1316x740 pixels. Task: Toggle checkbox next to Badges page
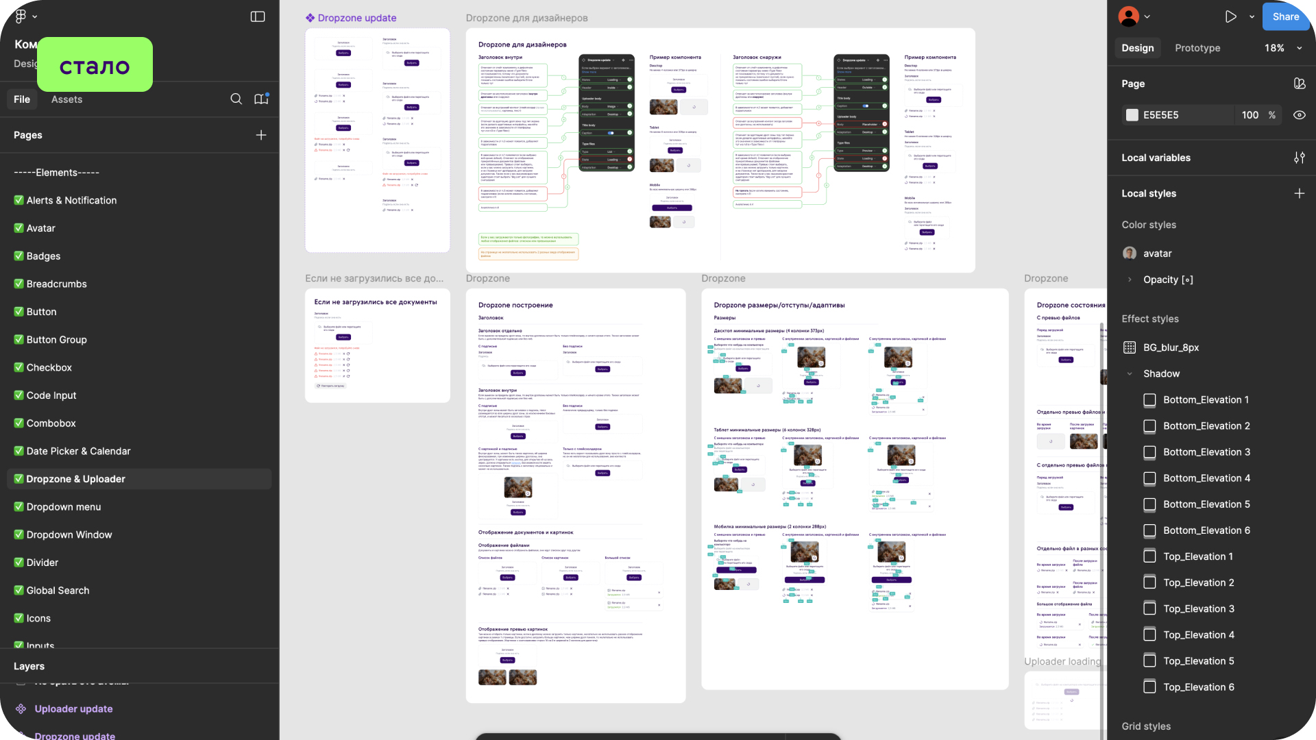(x=18, y=256)
